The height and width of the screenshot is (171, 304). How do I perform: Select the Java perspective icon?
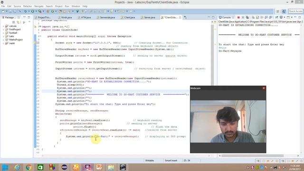pyautogui.click(x=284, y=11)
